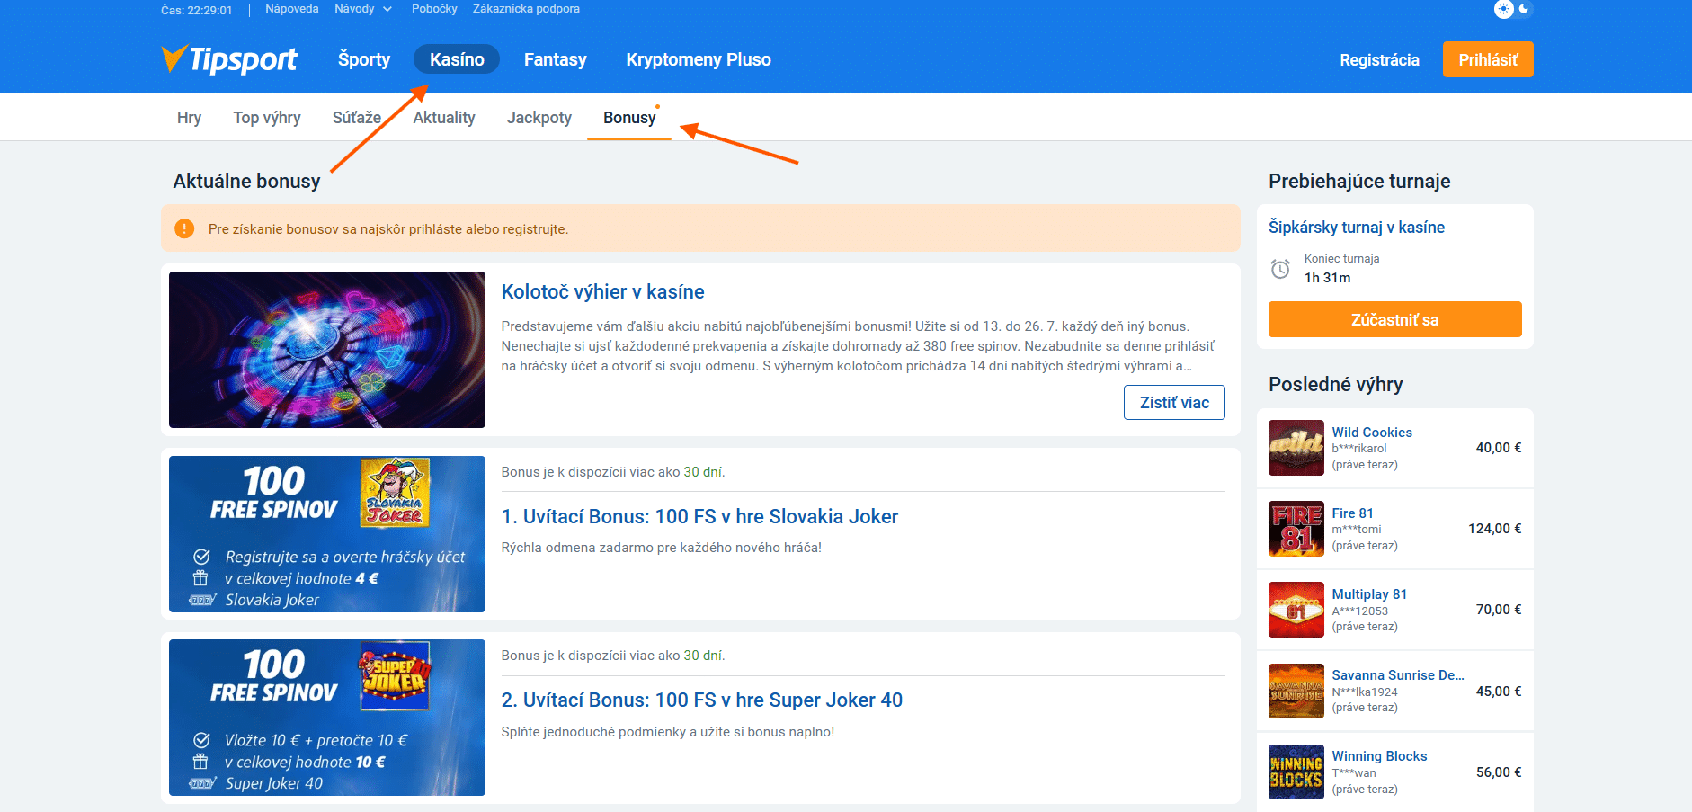Open the Savanna Sunrise game icon
1692x812 pixels.
1296,691
